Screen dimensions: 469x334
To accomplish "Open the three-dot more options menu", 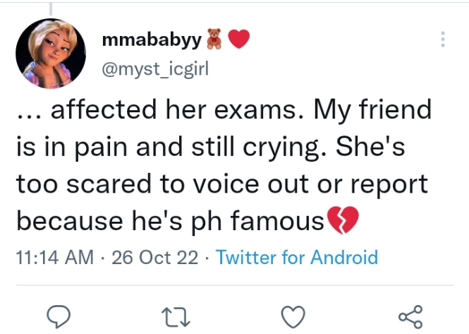I will click(443, 40).
